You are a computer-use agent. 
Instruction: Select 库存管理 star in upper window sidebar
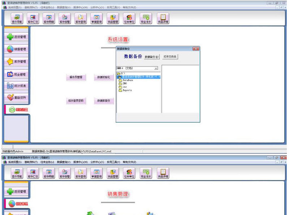point(16,61)
